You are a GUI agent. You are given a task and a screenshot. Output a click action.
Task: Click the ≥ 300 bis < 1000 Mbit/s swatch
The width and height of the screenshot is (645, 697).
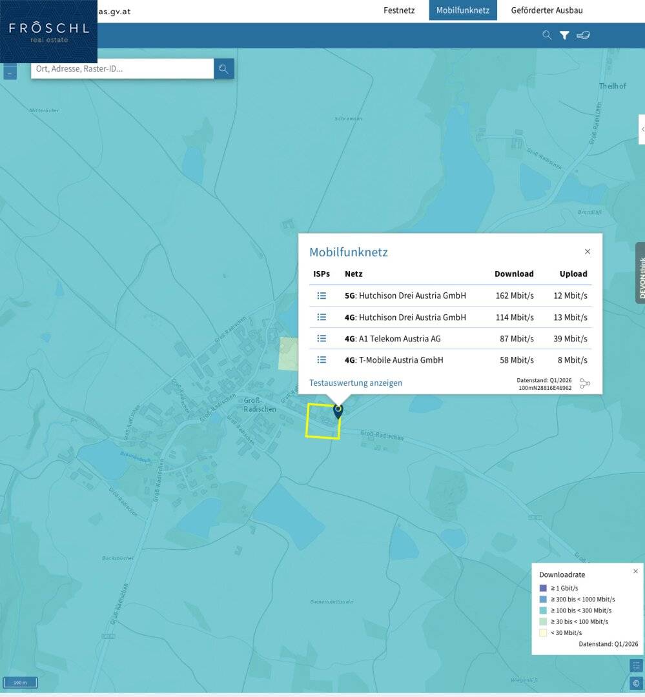pyautogui.click(x=543, y=599)
